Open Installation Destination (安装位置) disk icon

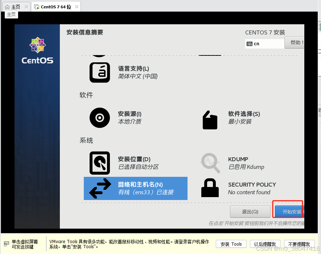(x=100, y=163)
